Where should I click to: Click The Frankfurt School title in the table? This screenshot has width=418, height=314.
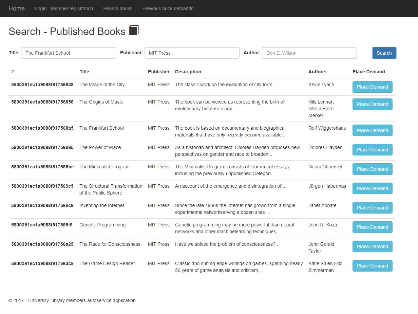click(101, 128)
